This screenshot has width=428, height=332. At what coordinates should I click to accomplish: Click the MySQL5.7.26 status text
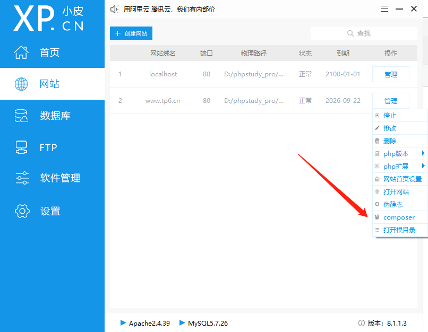208,324
